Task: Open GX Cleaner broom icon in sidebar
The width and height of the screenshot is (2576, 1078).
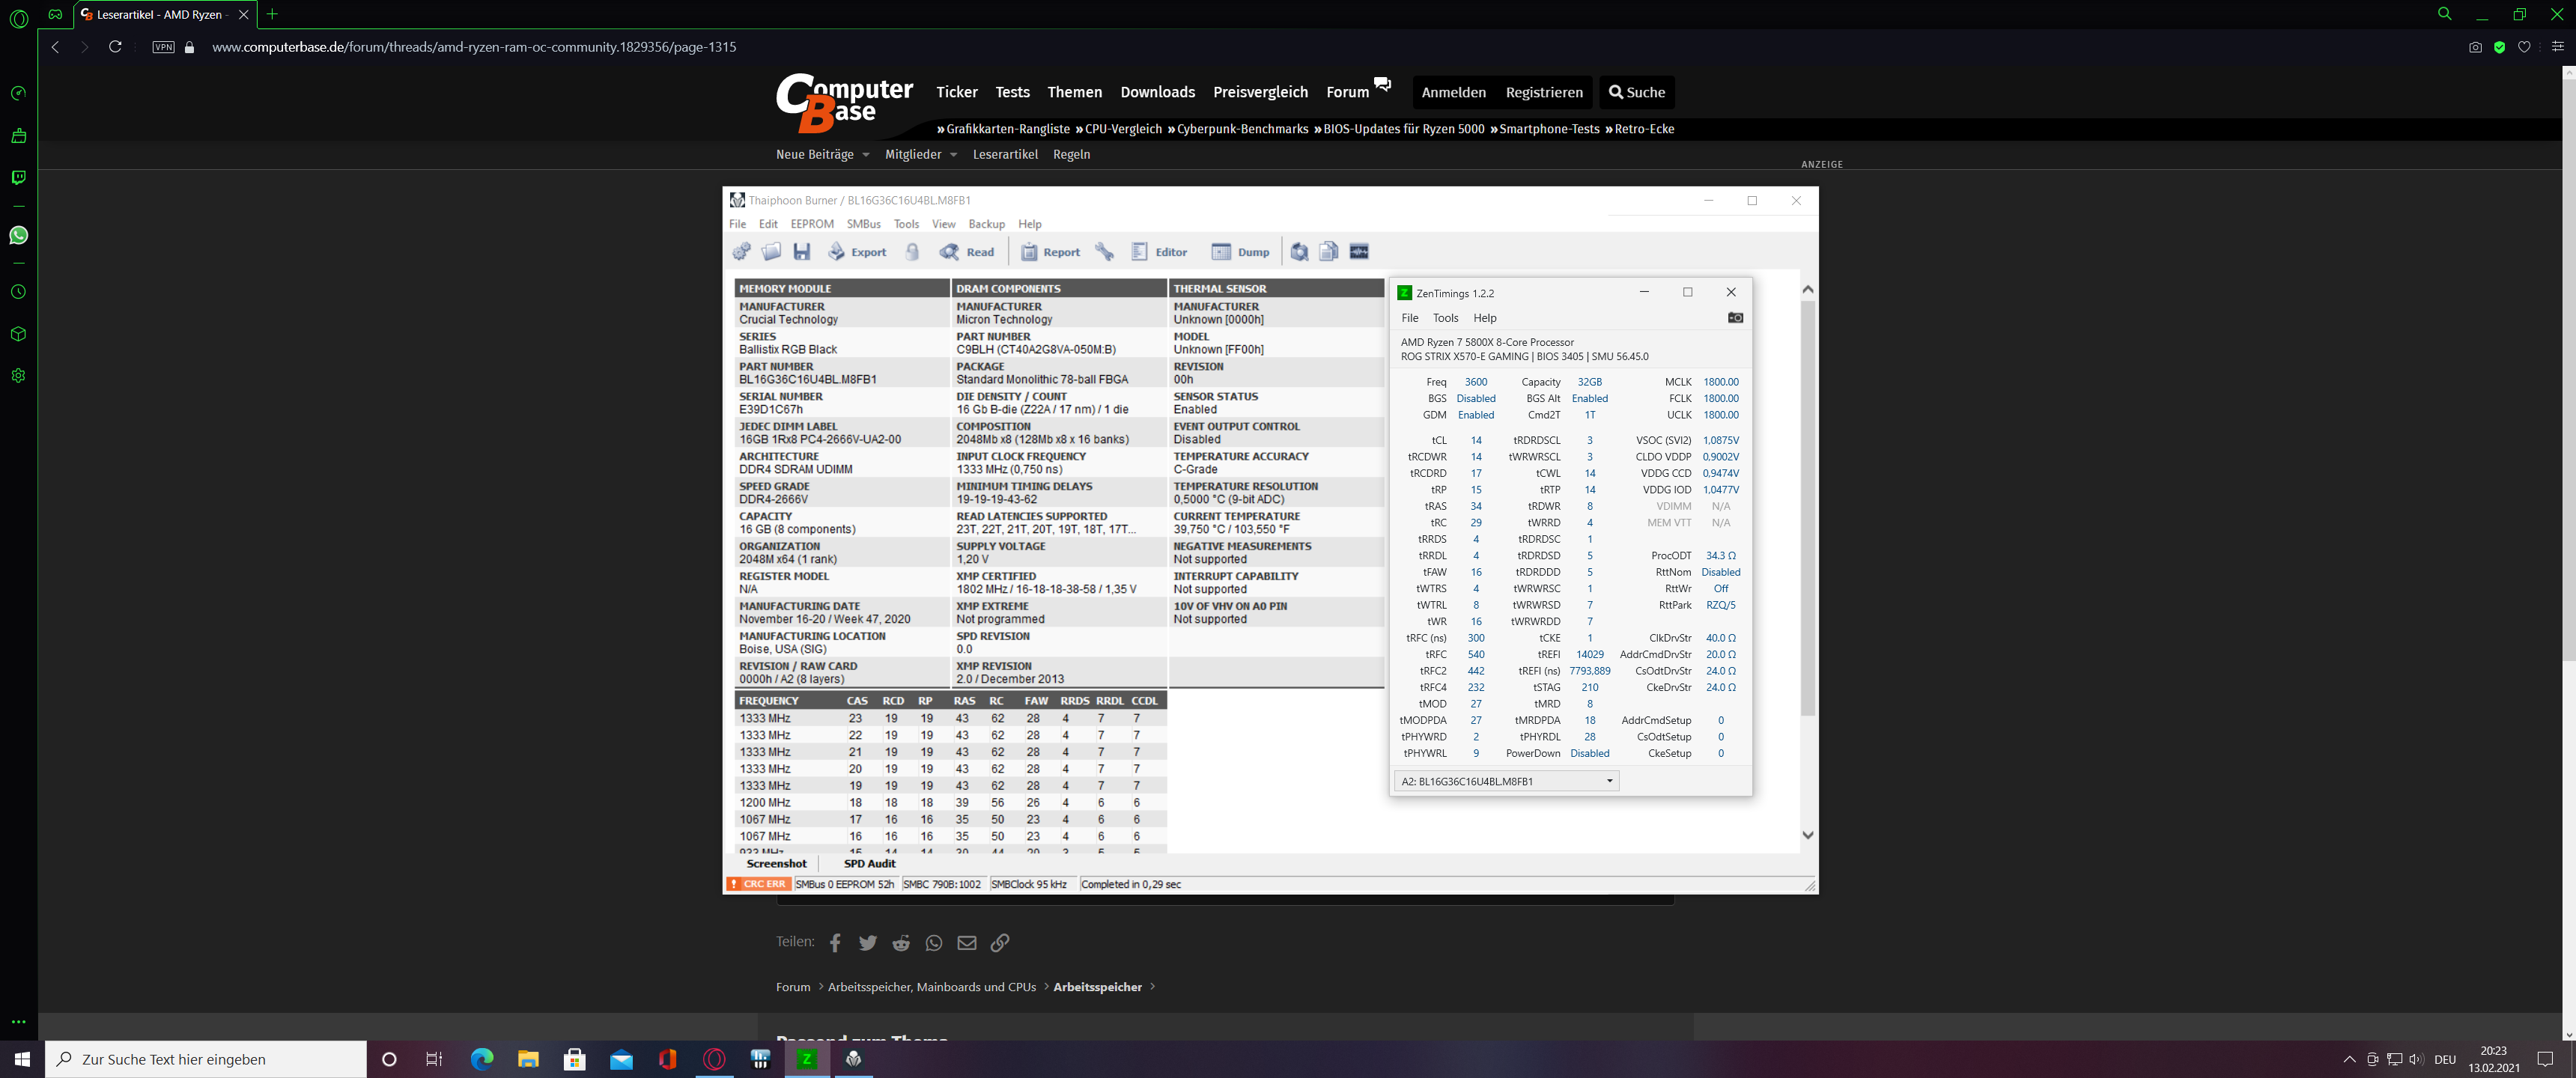Action: coord(18,135)
